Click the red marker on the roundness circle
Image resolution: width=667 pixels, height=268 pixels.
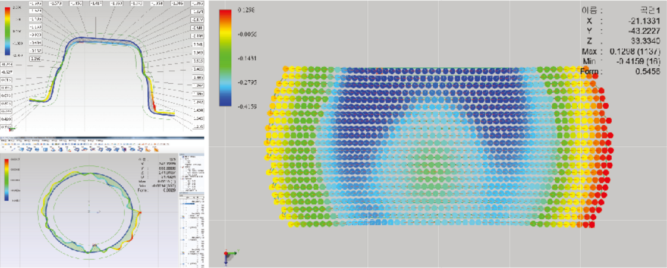[x=140, y=212]
